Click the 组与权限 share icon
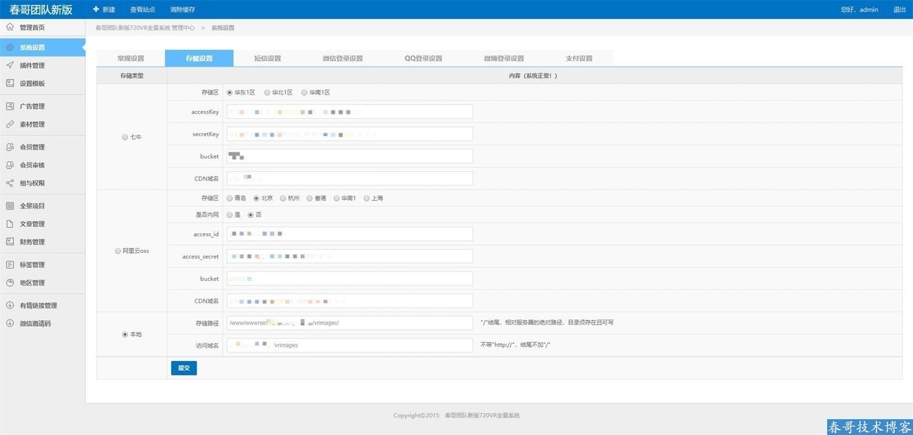Image resolution: width=913 pixels, height=435 pixels. (x=10, y=183)
